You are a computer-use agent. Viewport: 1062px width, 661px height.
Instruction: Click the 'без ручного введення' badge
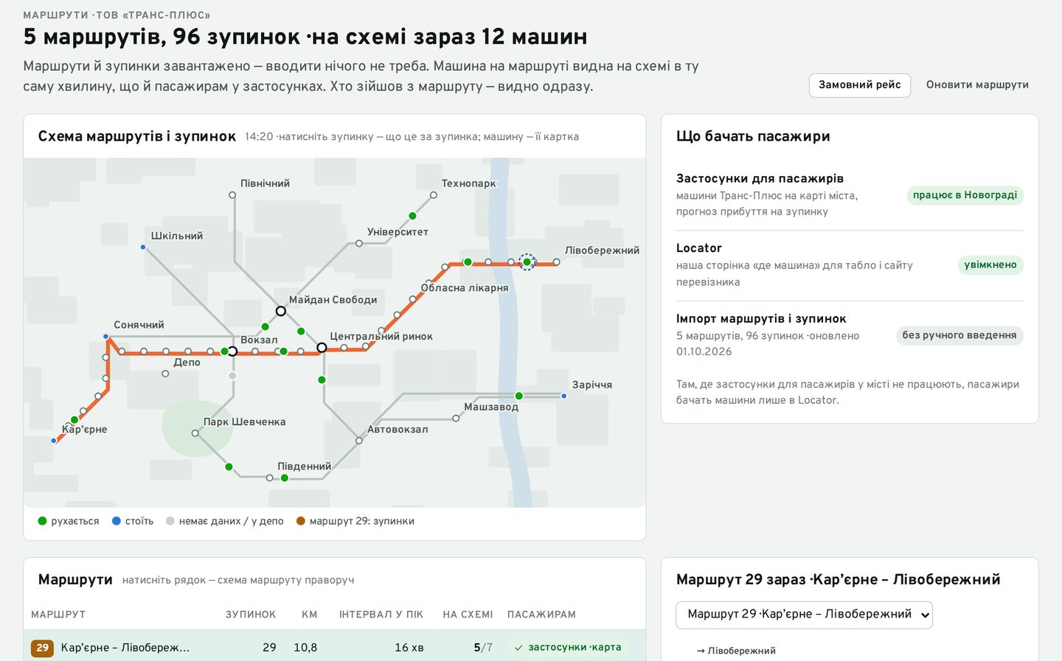click(959, 335)
